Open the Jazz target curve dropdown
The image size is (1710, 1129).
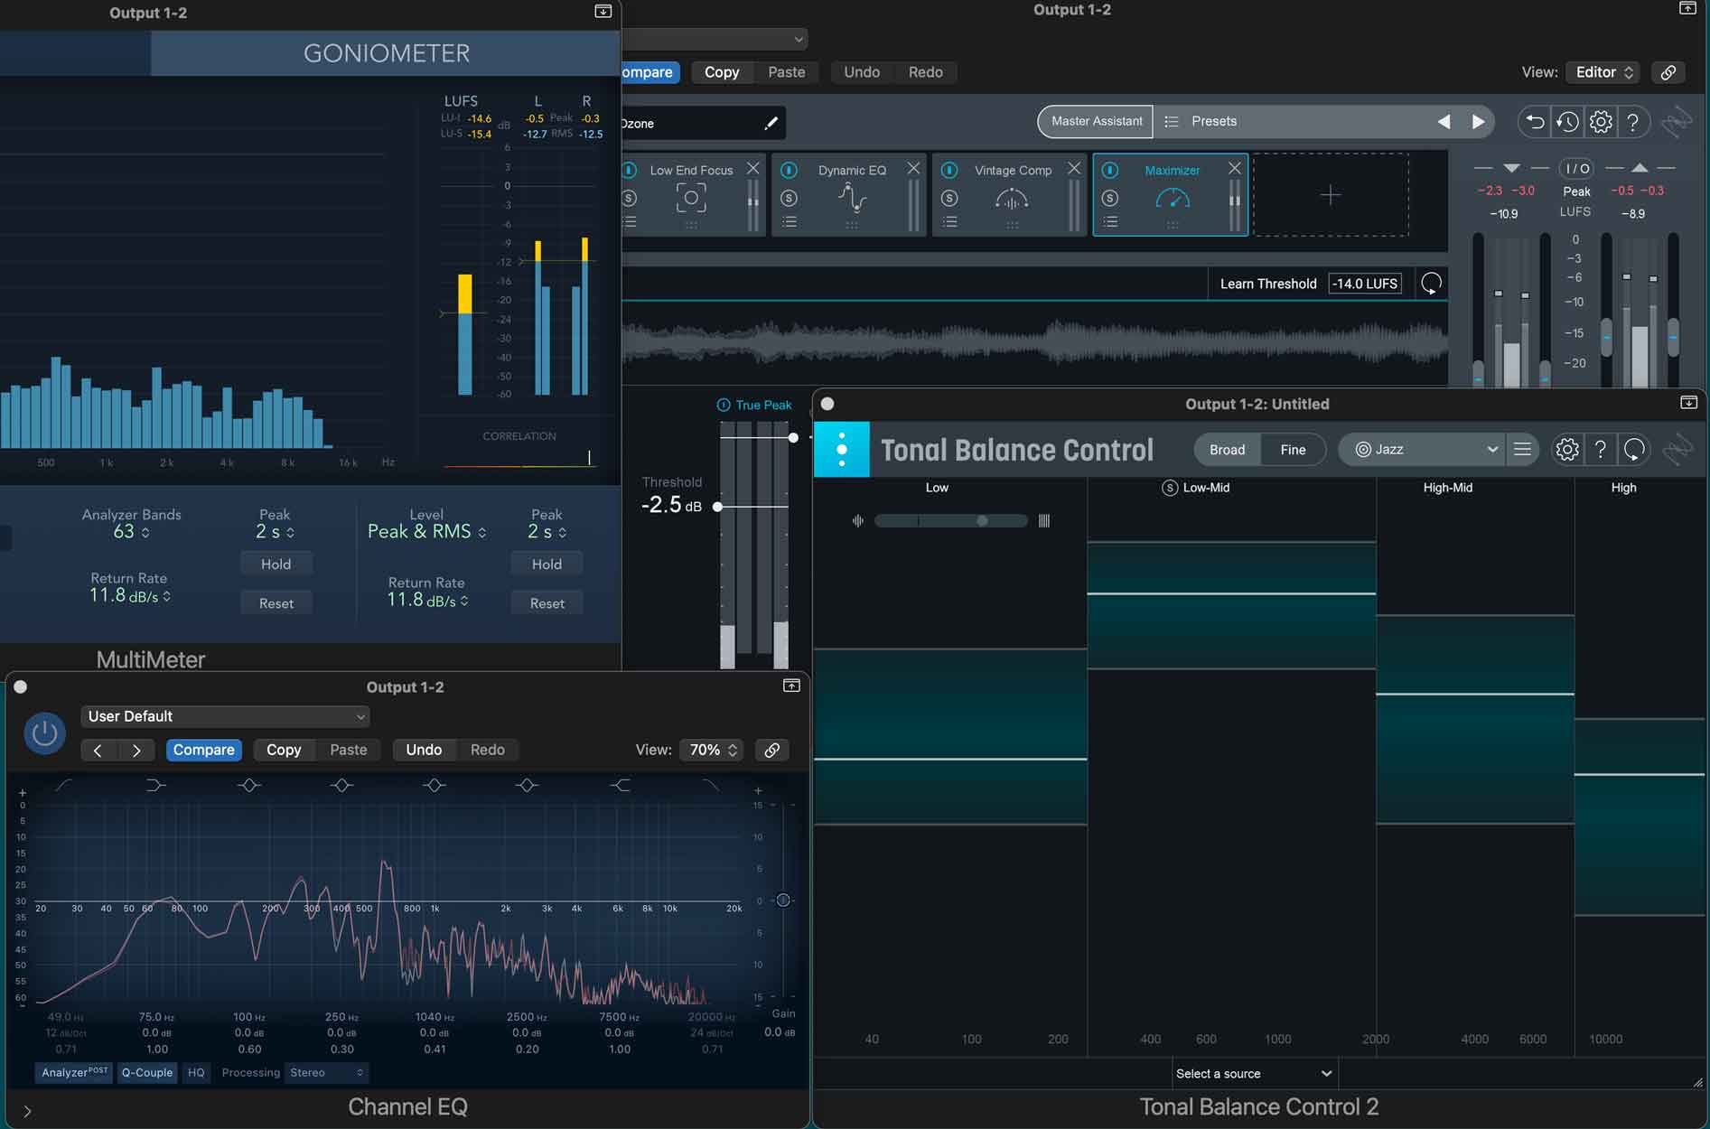(1424, 449)
